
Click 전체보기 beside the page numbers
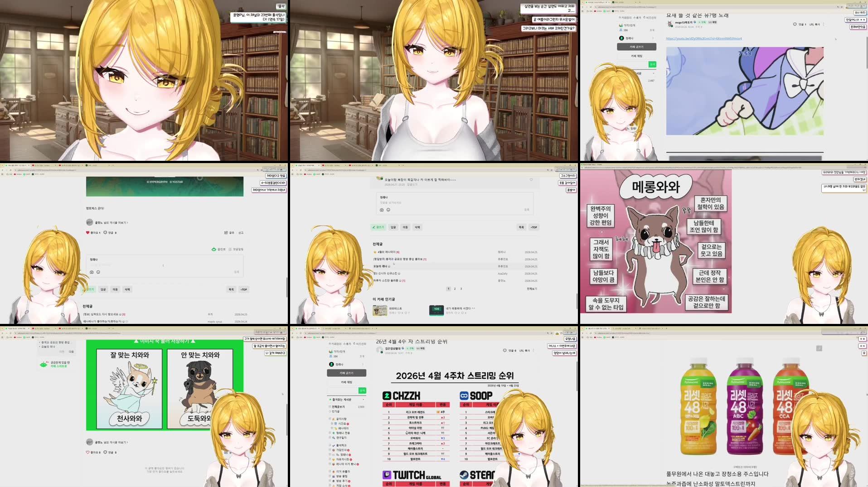pyautogui.click(x=532, y=289)
